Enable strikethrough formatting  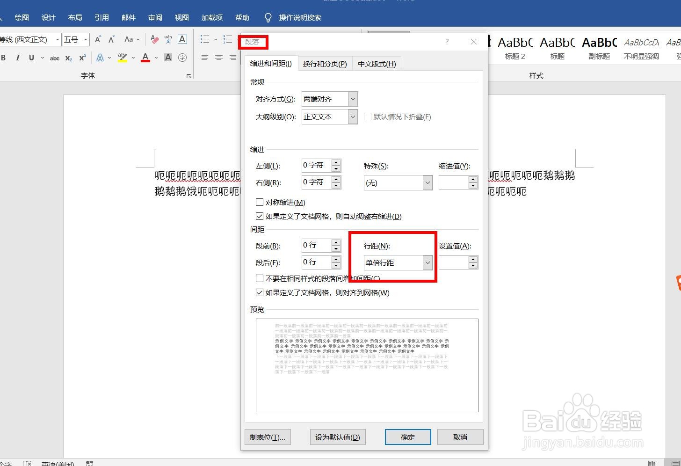coord(54,58)
